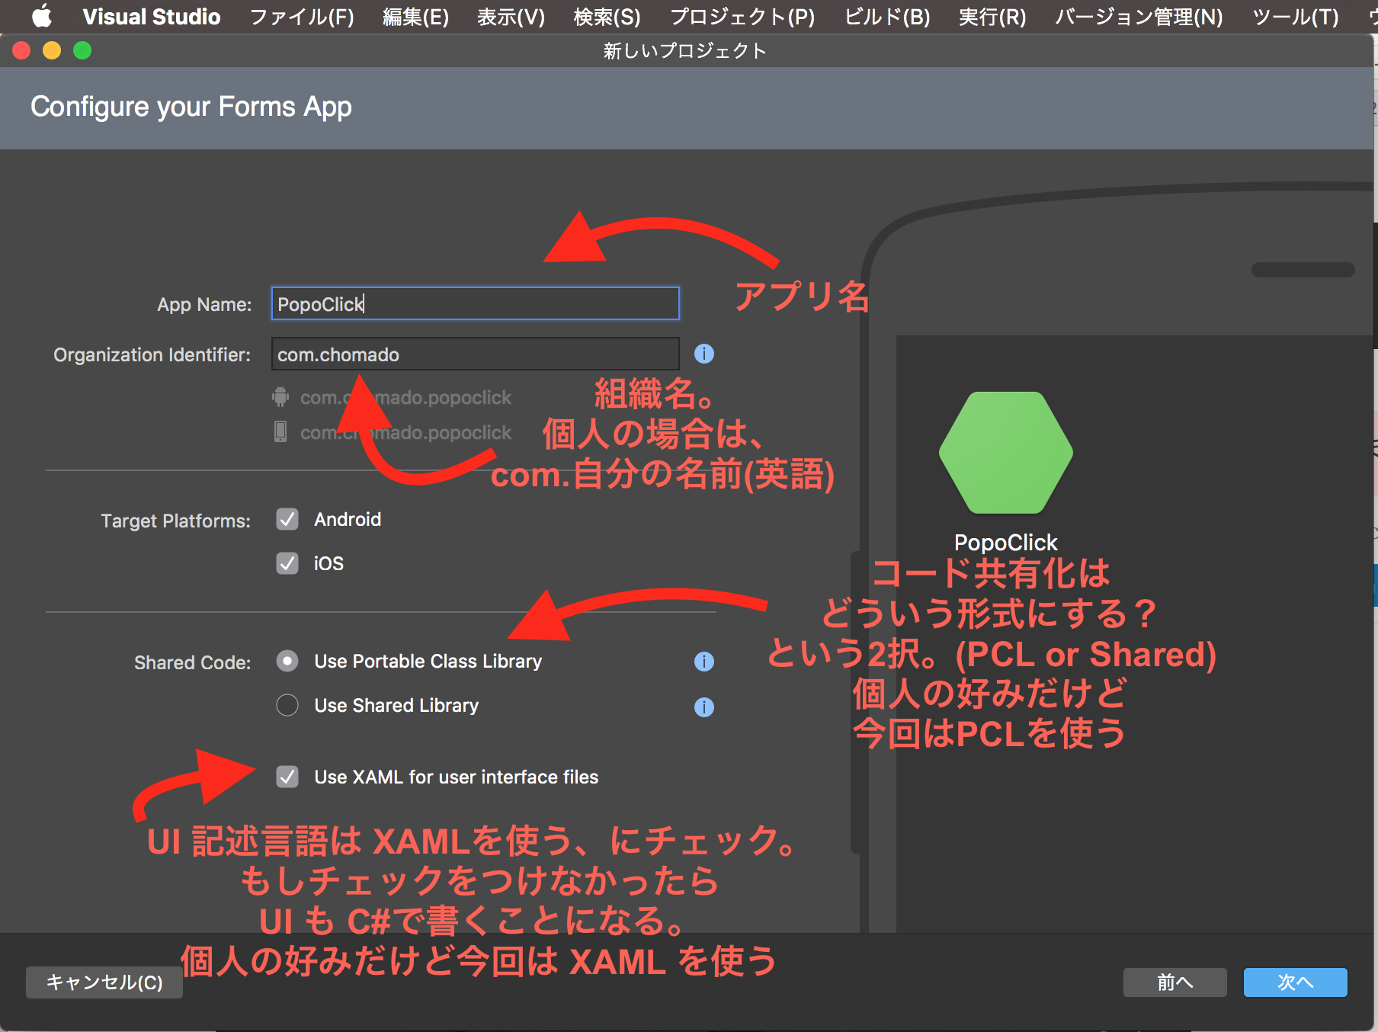This screenshot has height=1032, width=1378.
Task: Click the green PopoClick hexagon app icon
Action: pyautogui.click(x=1006, y=453)
